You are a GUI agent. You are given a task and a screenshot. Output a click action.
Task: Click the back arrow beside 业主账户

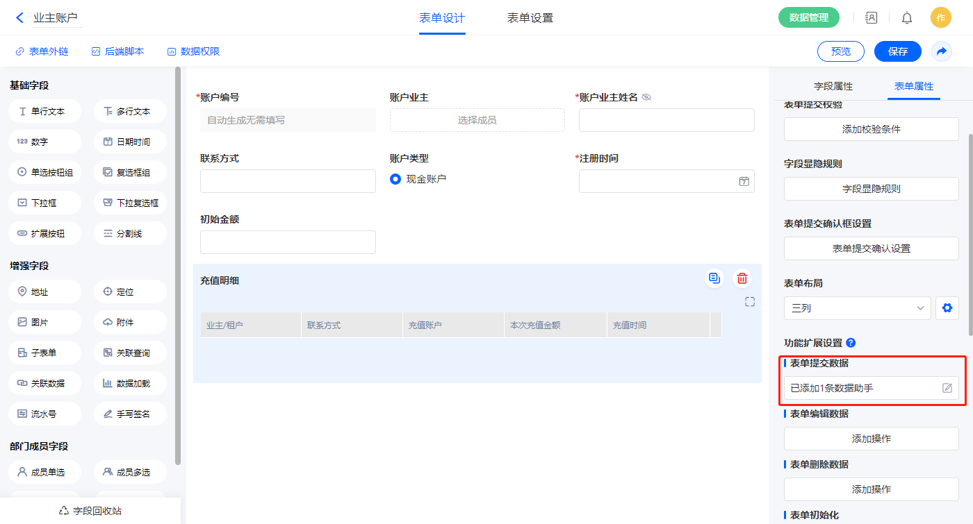click(x=19, y=18)
